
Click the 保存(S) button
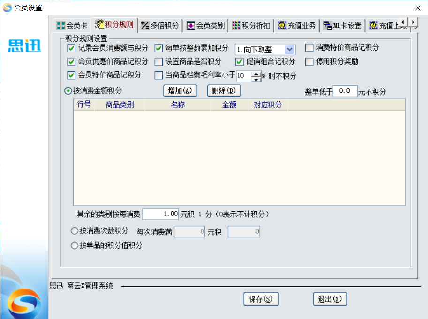click(261, 299)
